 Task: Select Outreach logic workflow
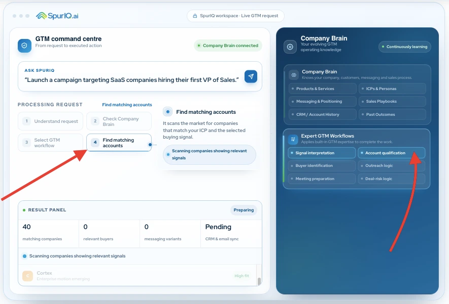coord(392,165)
